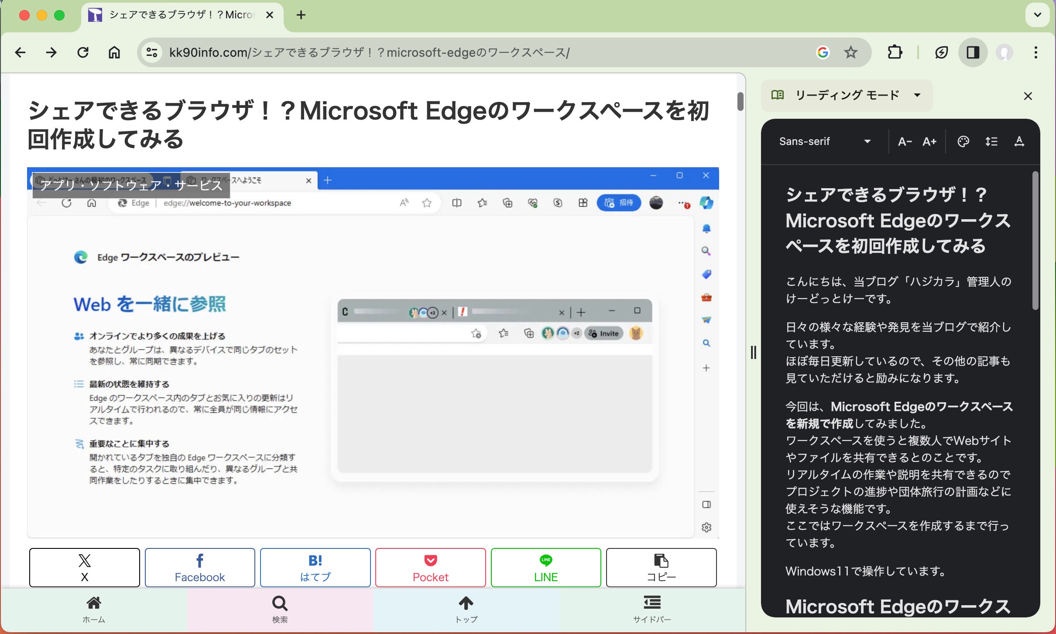Screen dimensions: 1056x634
Task: Open サイドバー in bottom menu
Action: click(x=652, y=610)
